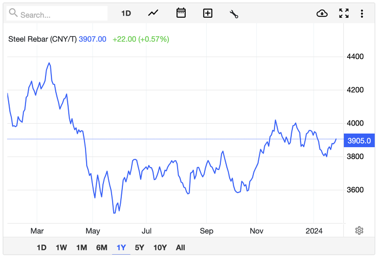Viewport: 379px width, 259px height.
Task: Select the active 1Y range
Action: click(x=121, y=248)
